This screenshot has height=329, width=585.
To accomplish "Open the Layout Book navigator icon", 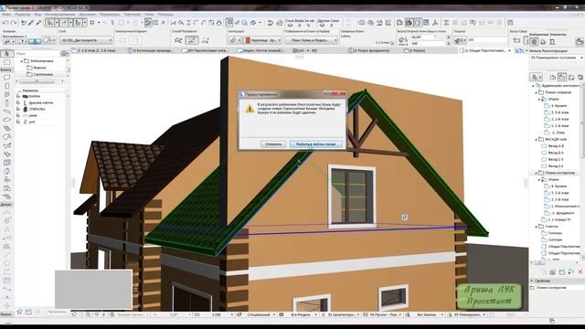I will pyautogui.click(x=571, y=77).
